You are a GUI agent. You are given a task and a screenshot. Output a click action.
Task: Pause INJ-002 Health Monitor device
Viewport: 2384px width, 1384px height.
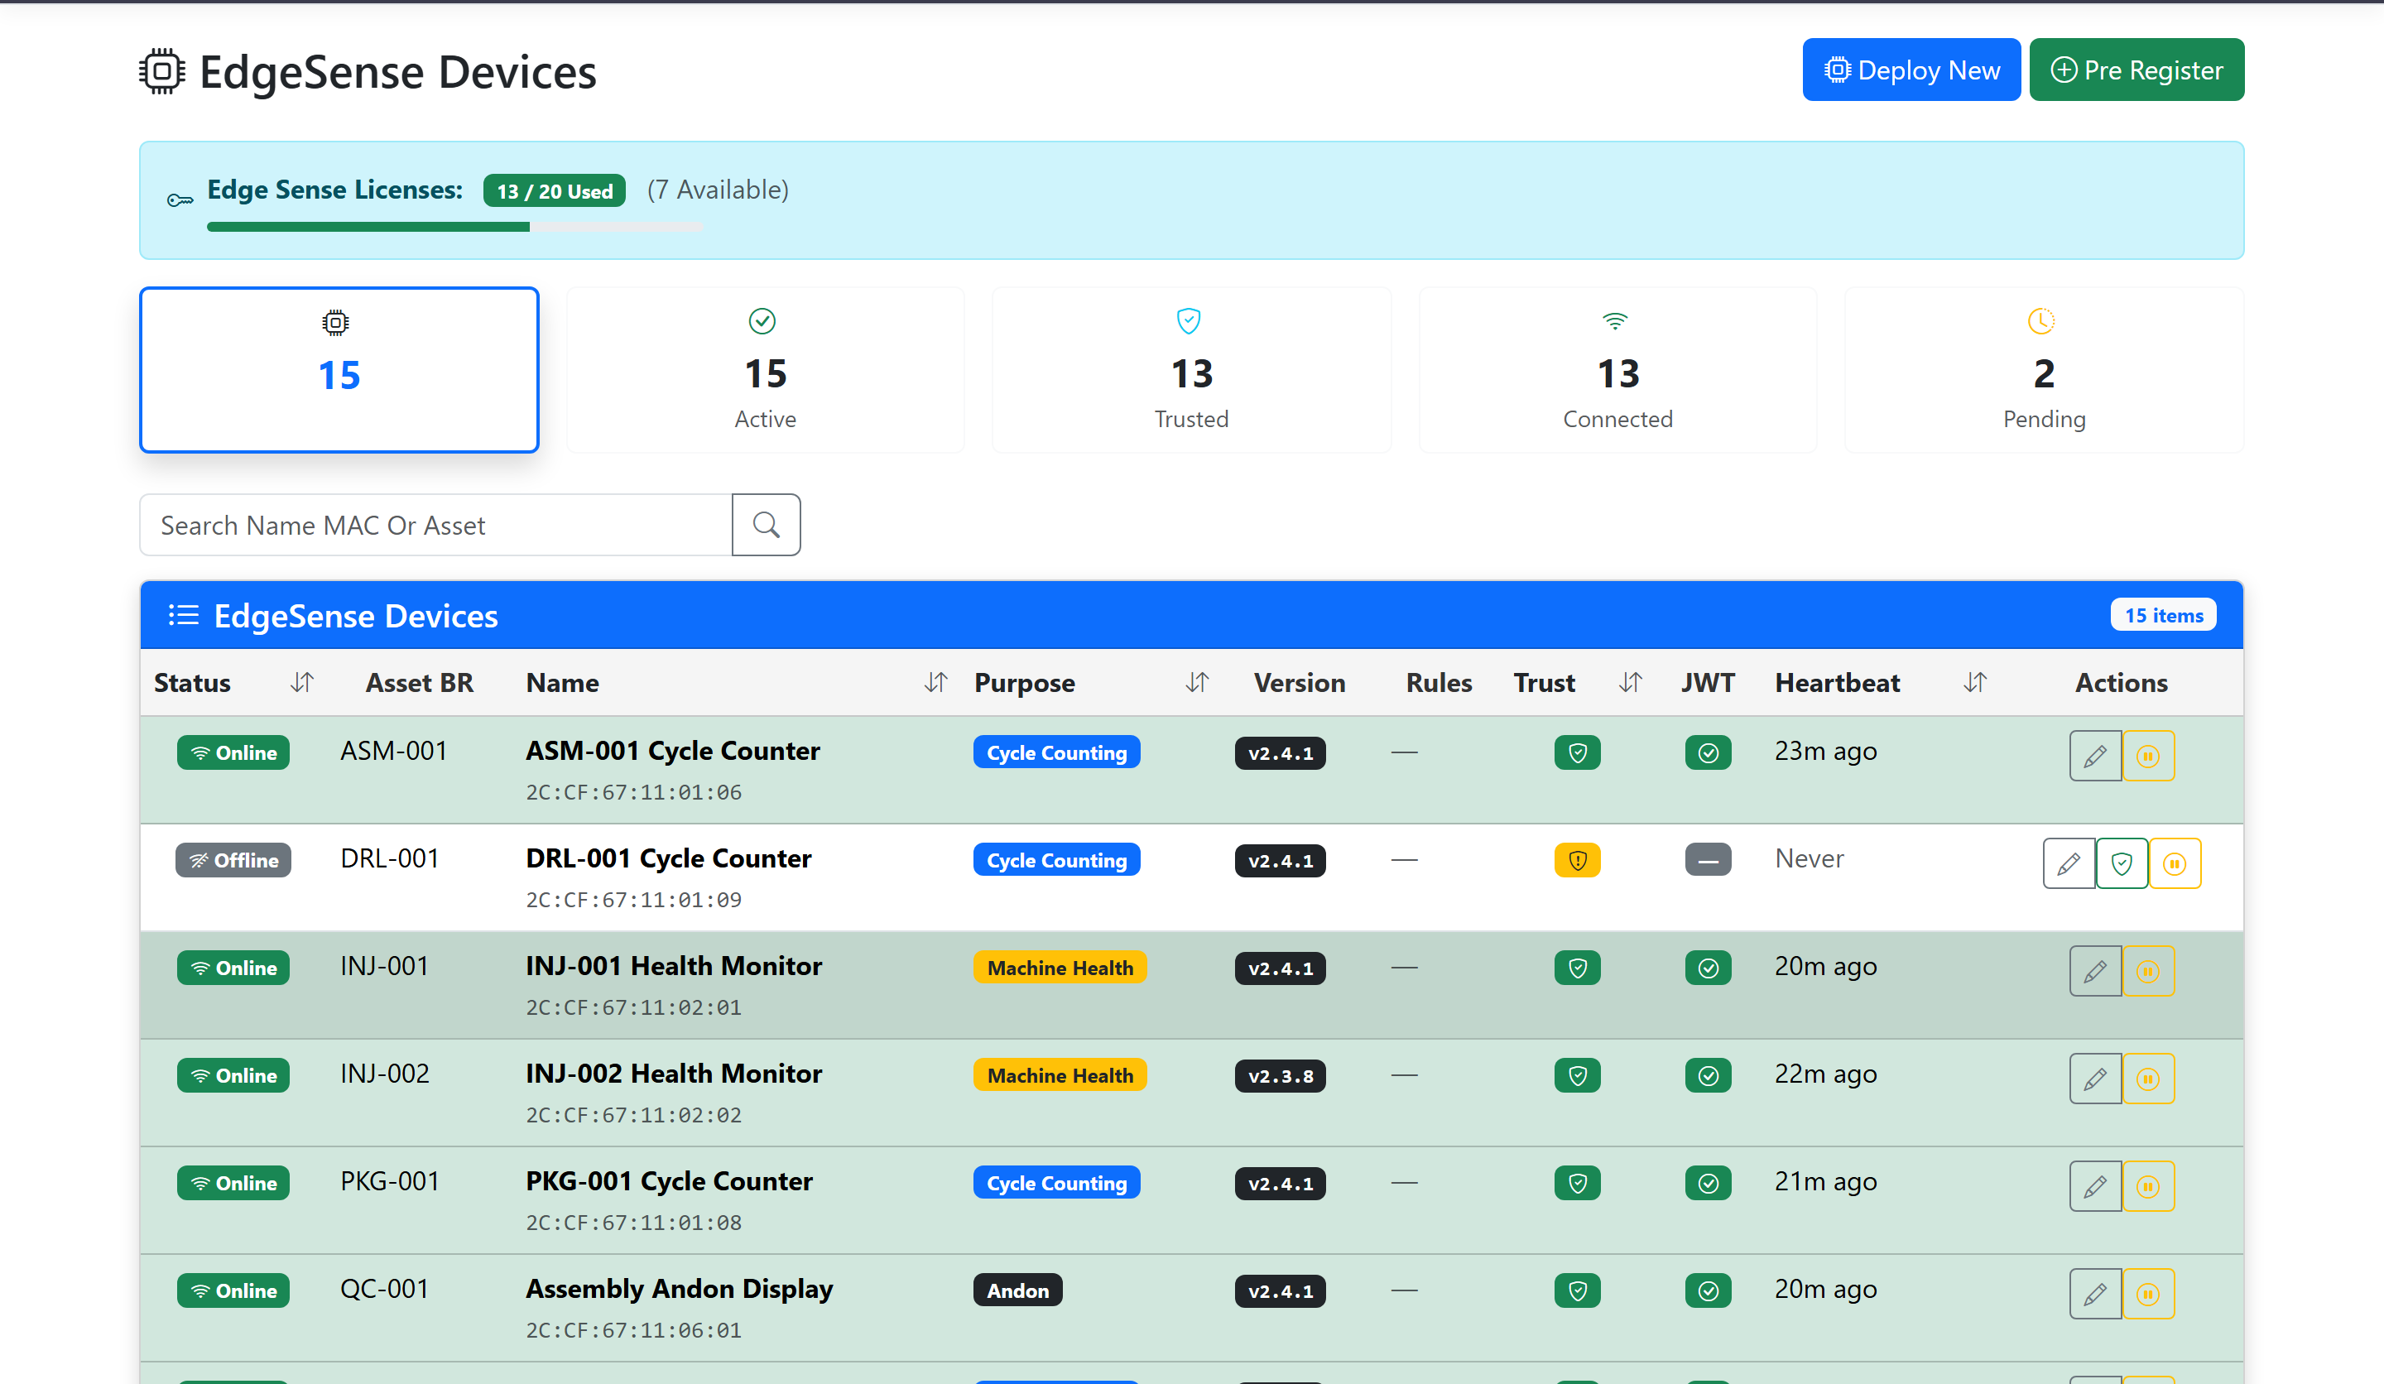click(x=2147, y=1079)
